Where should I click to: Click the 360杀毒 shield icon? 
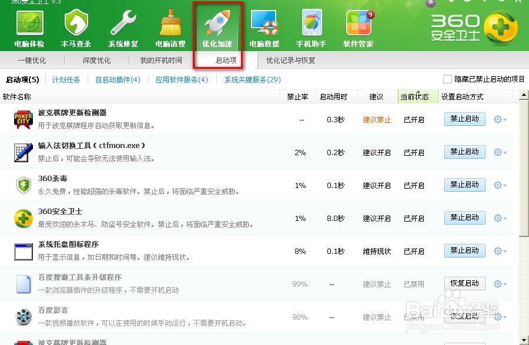24,186
